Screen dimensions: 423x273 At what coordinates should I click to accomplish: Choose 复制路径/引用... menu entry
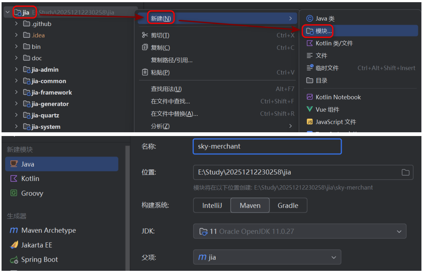[x=217, y=60]
